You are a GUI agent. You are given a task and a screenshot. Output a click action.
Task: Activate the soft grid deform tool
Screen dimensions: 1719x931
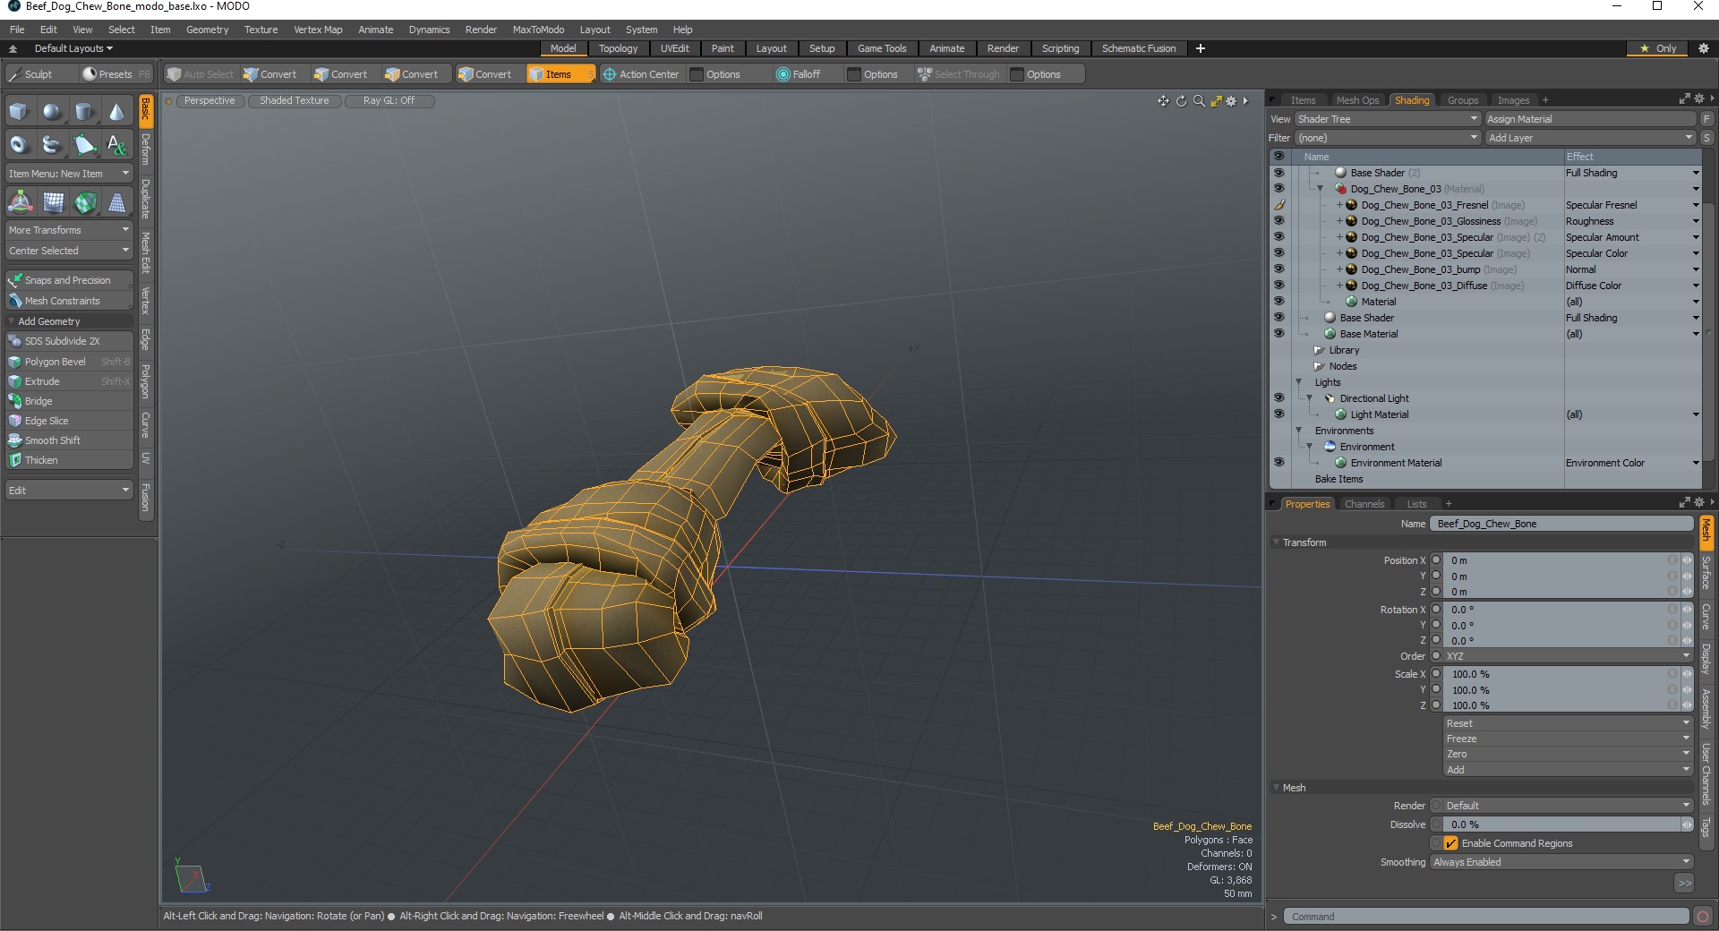point(53,202)
